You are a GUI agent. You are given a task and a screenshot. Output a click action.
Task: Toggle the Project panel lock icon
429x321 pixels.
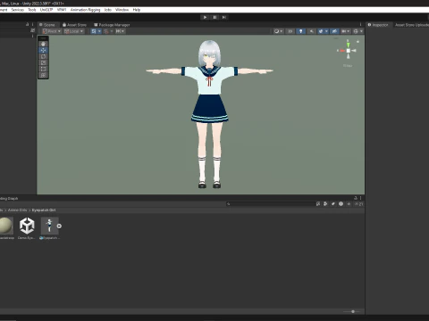pos(356,198)
